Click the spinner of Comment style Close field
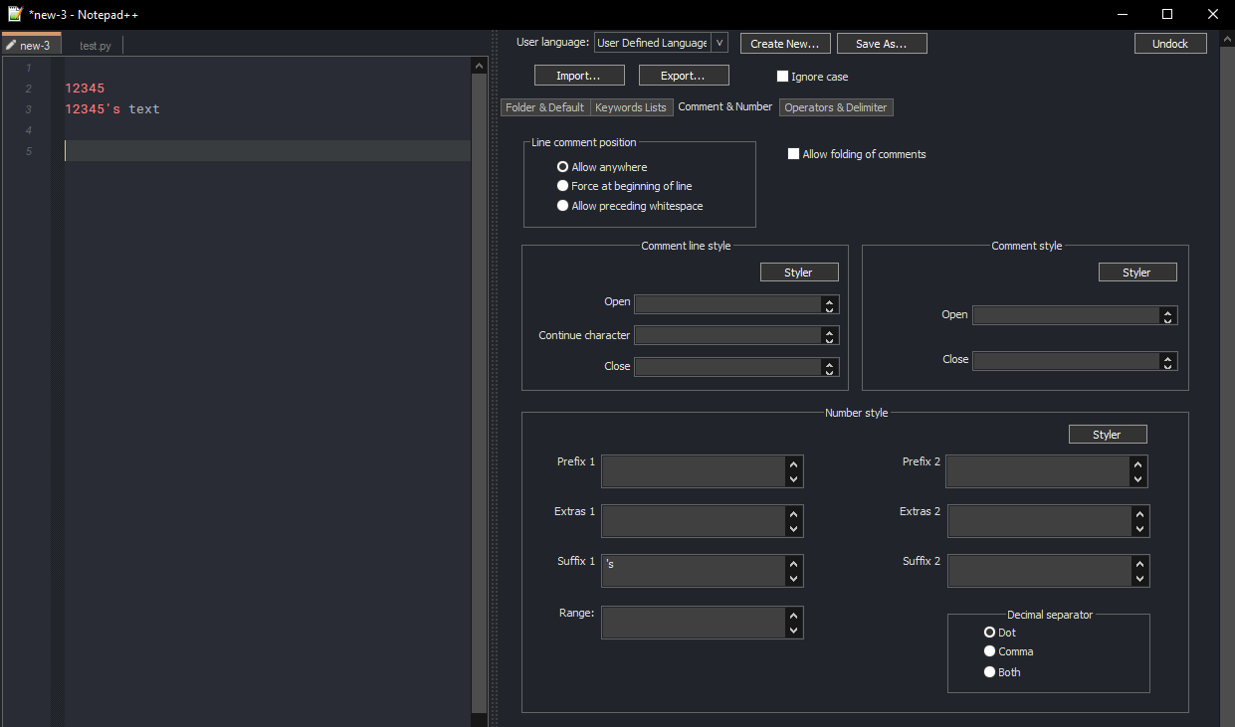1235x727 pixels. pos(1168,361)
